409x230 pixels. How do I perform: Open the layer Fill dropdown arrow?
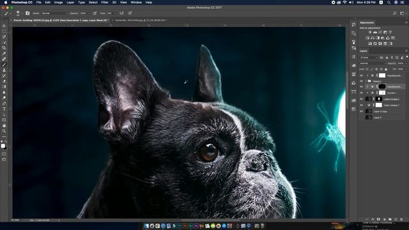(406, 70)
